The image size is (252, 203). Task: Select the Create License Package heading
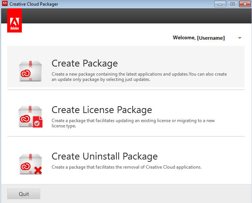[102, 110]
